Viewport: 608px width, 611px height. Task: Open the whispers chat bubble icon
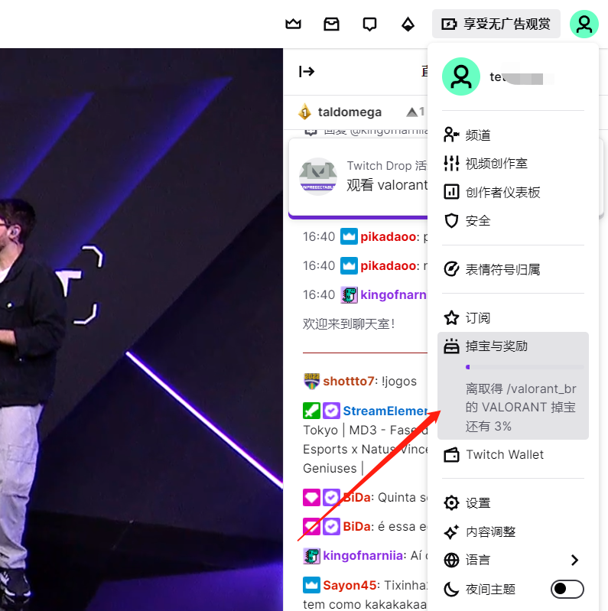tap(369, 24)
